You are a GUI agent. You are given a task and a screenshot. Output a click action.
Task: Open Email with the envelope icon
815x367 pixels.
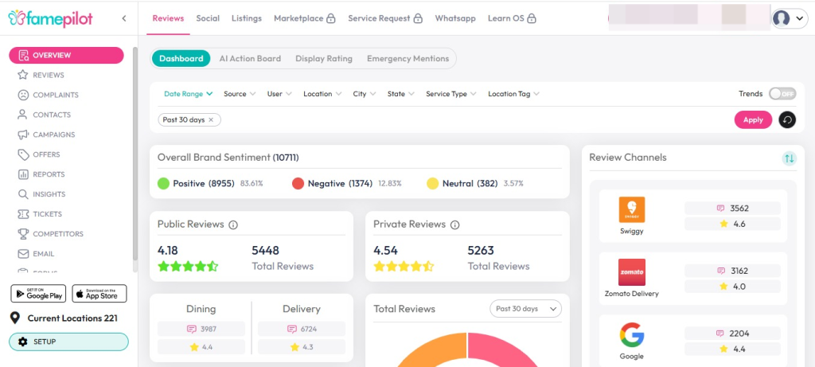(x=35, y=254)
